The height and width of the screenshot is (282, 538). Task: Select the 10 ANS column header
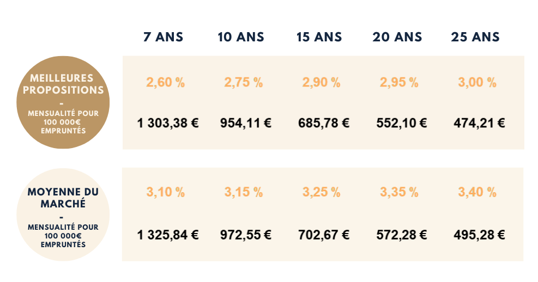click(240, 38)
